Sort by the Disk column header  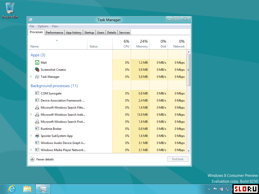click(159, 44)
